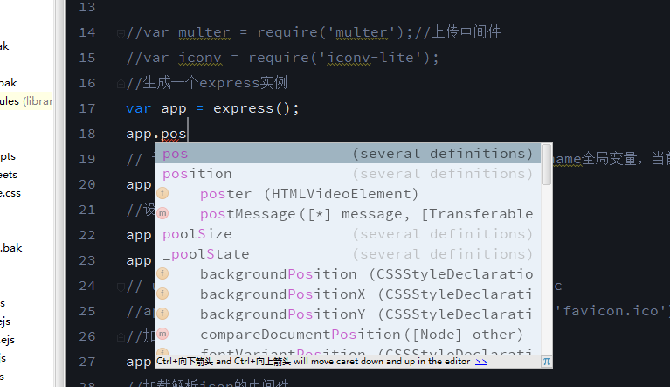Pick 'backgroundPosition' from suggestions
This screenshot has height=387, width=670.
[x=348, y=274]
